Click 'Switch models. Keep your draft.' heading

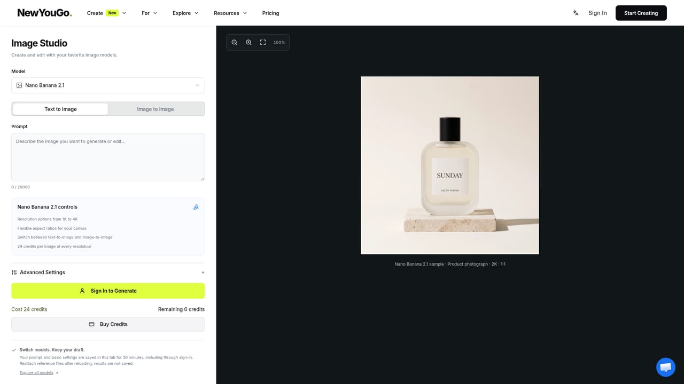(52, 350)
